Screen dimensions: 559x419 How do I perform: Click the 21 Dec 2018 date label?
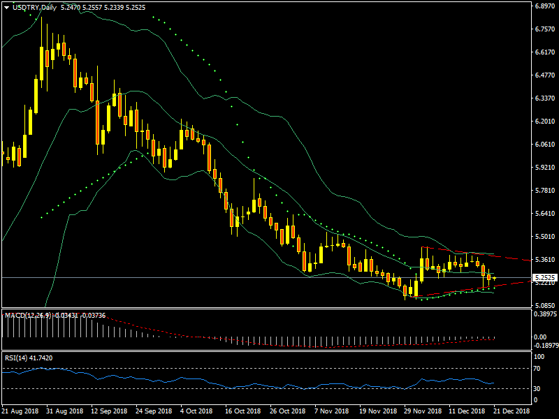click(x=512, y=412)
